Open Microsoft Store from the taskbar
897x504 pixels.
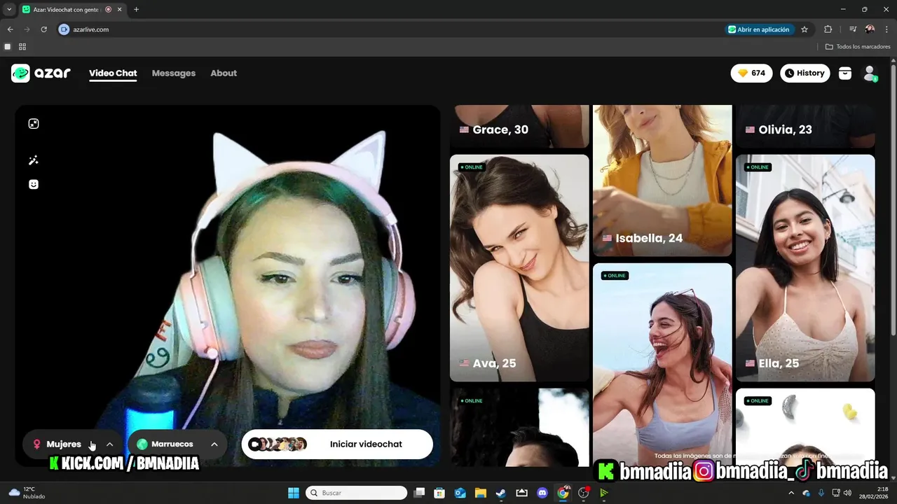click(x=439, y=493)
